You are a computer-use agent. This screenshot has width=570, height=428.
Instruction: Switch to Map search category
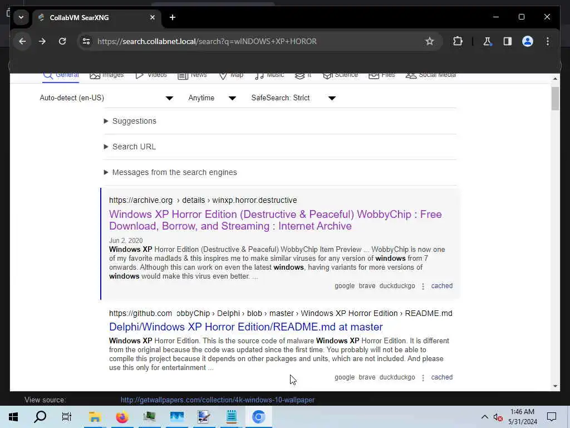[231, 75]
